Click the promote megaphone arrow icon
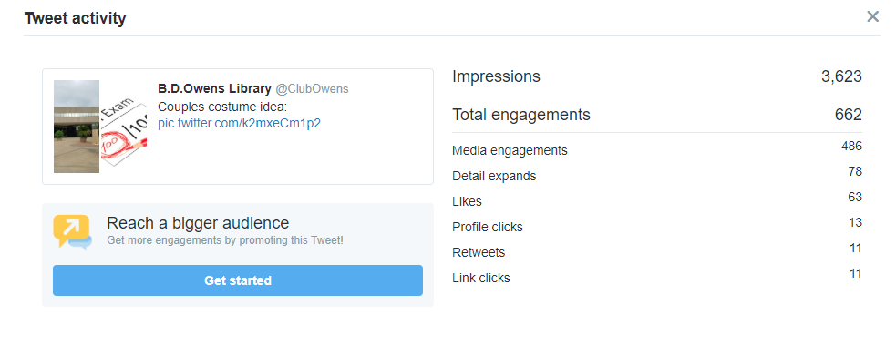Image resolution: width=896 pixels, height=356 pixels. click(72, 232)
